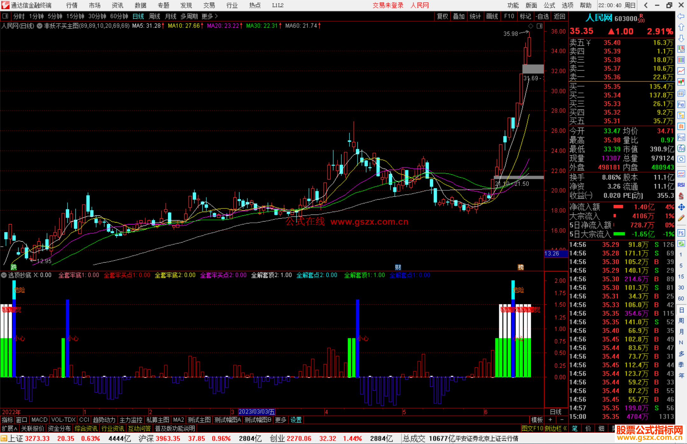Open the tree structure sidebar icon

681,115
